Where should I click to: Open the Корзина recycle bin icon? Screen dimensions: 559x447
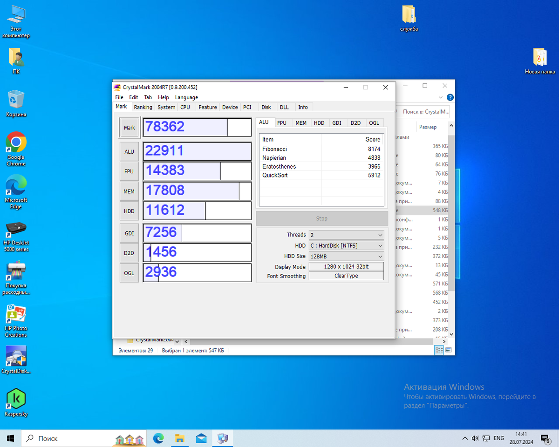pos(16,104)
